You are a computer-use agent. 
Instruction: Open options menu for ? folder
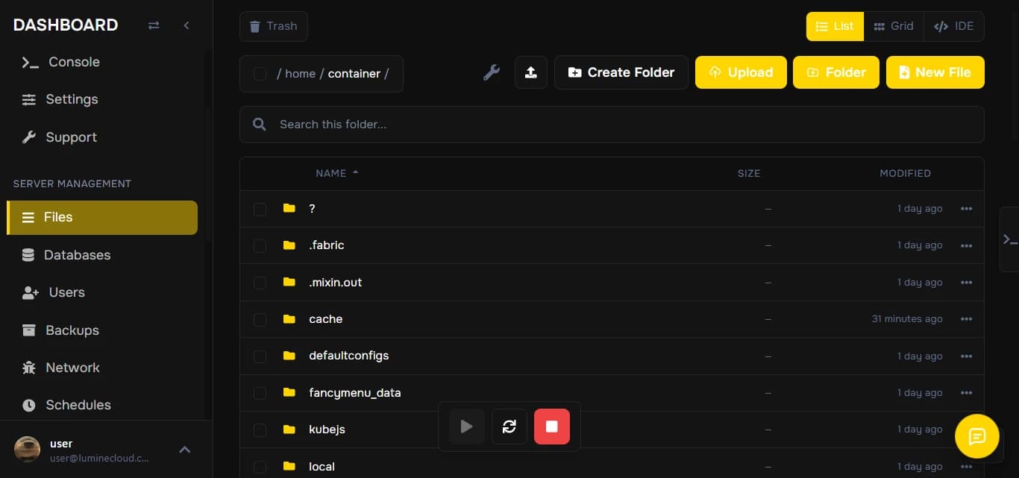coord(967,209)
